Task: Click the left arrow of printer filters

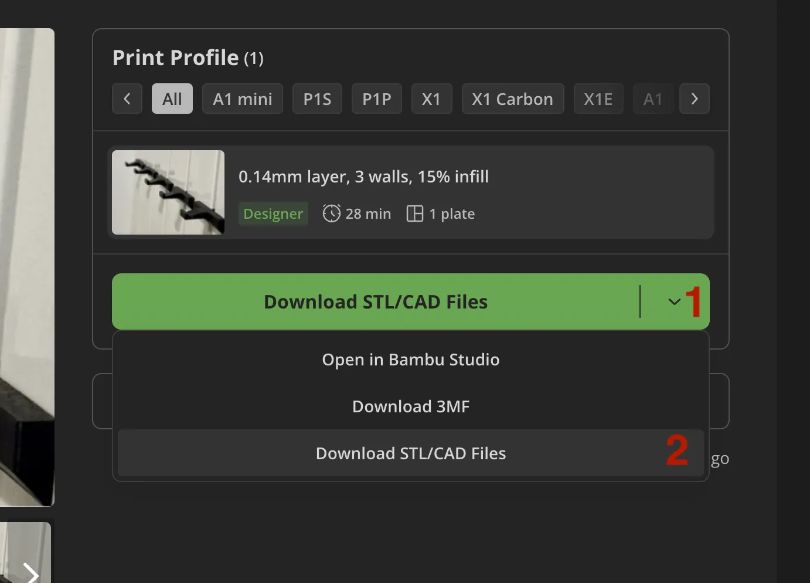Action: coord(127,99)
